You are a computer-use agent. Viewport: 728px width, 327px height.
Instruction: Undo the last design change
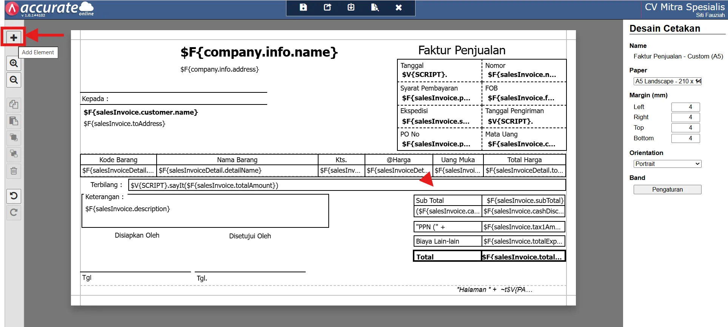point(14,196)
